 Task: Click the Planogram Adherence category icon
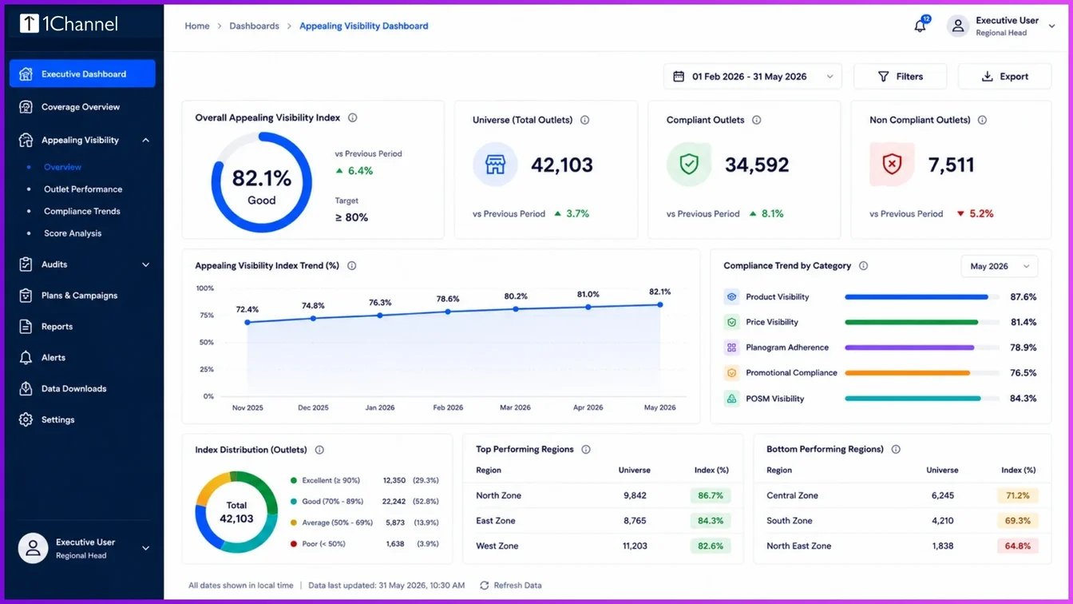pyautogui.click(x=731, y=348)
